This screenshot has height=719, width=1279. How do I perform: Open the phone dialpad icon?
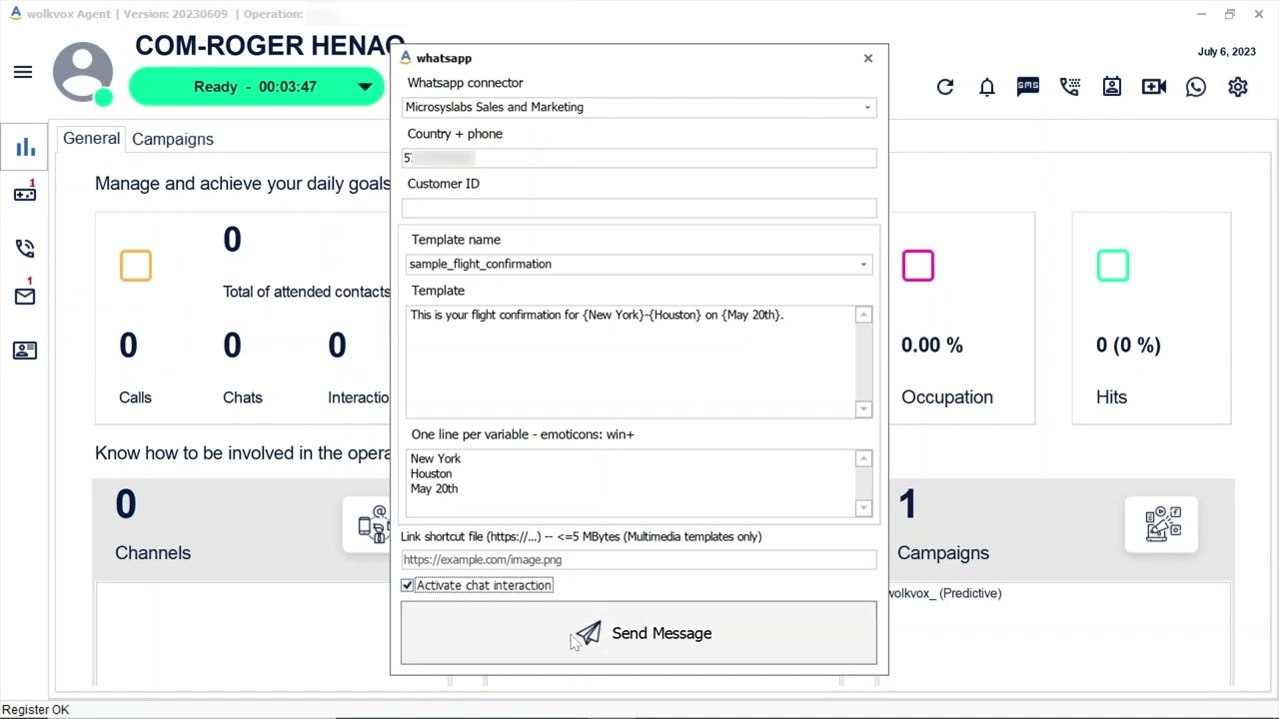1070,87
